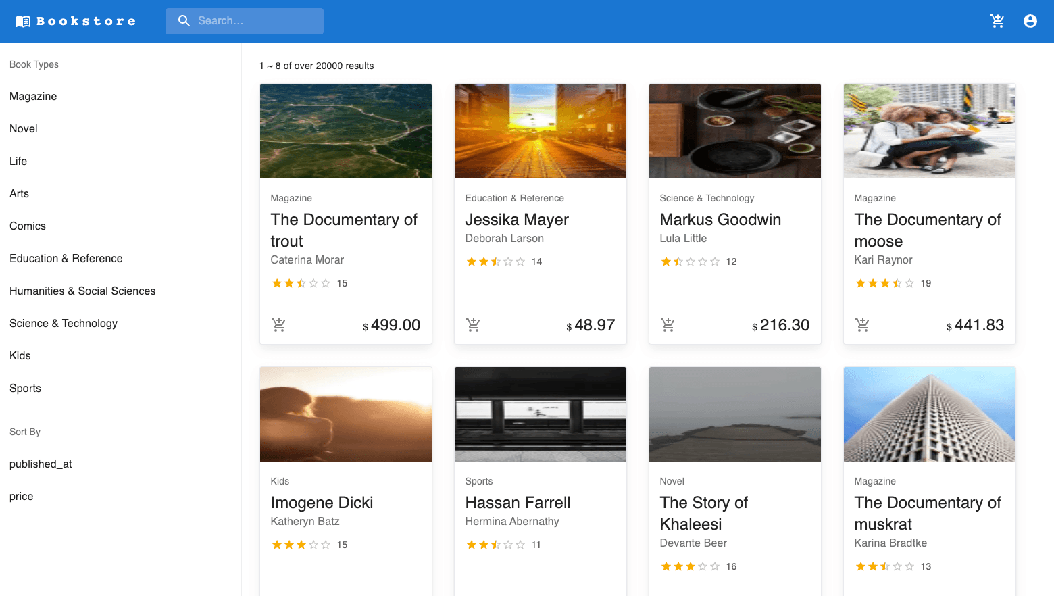Filter by Magazine book type
Viewport: 1054px width, 596px height.
coord(33,97)
